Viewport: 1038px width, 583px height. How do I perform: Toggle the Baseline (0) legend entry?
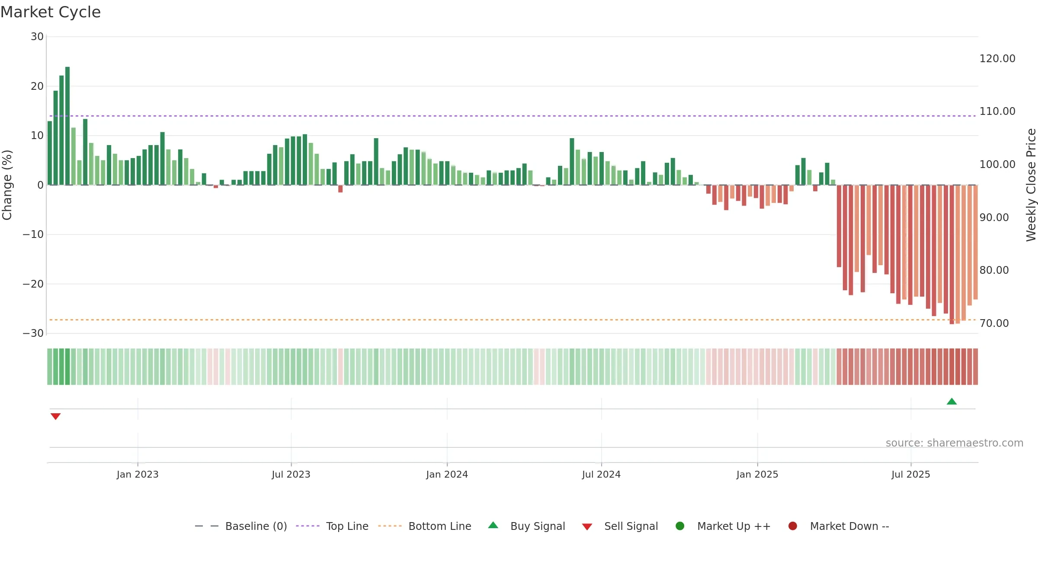tap(241, 526)
